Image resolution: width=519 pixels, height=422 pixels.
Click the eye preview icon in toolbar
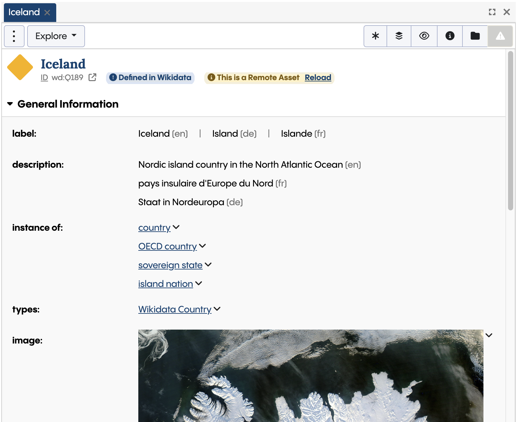pyautogui.click(x=424, y=36)
